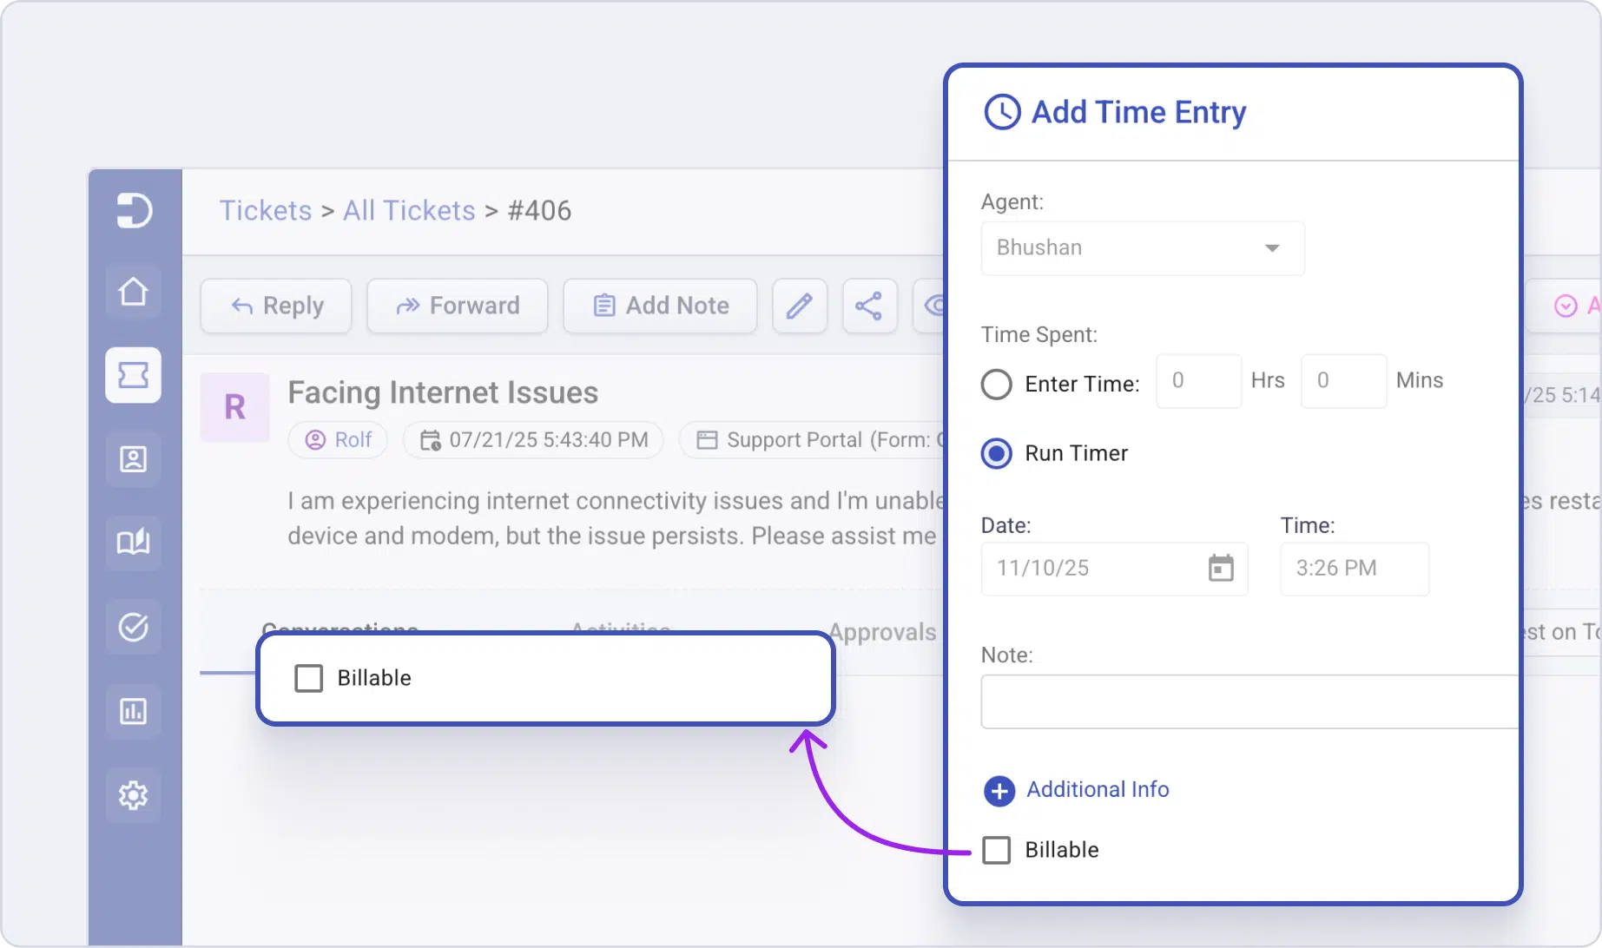Open the Contacts icon in sidebar
Image resolution: width=1602 pixels, height=948 pixels.
tap(133, 458)
